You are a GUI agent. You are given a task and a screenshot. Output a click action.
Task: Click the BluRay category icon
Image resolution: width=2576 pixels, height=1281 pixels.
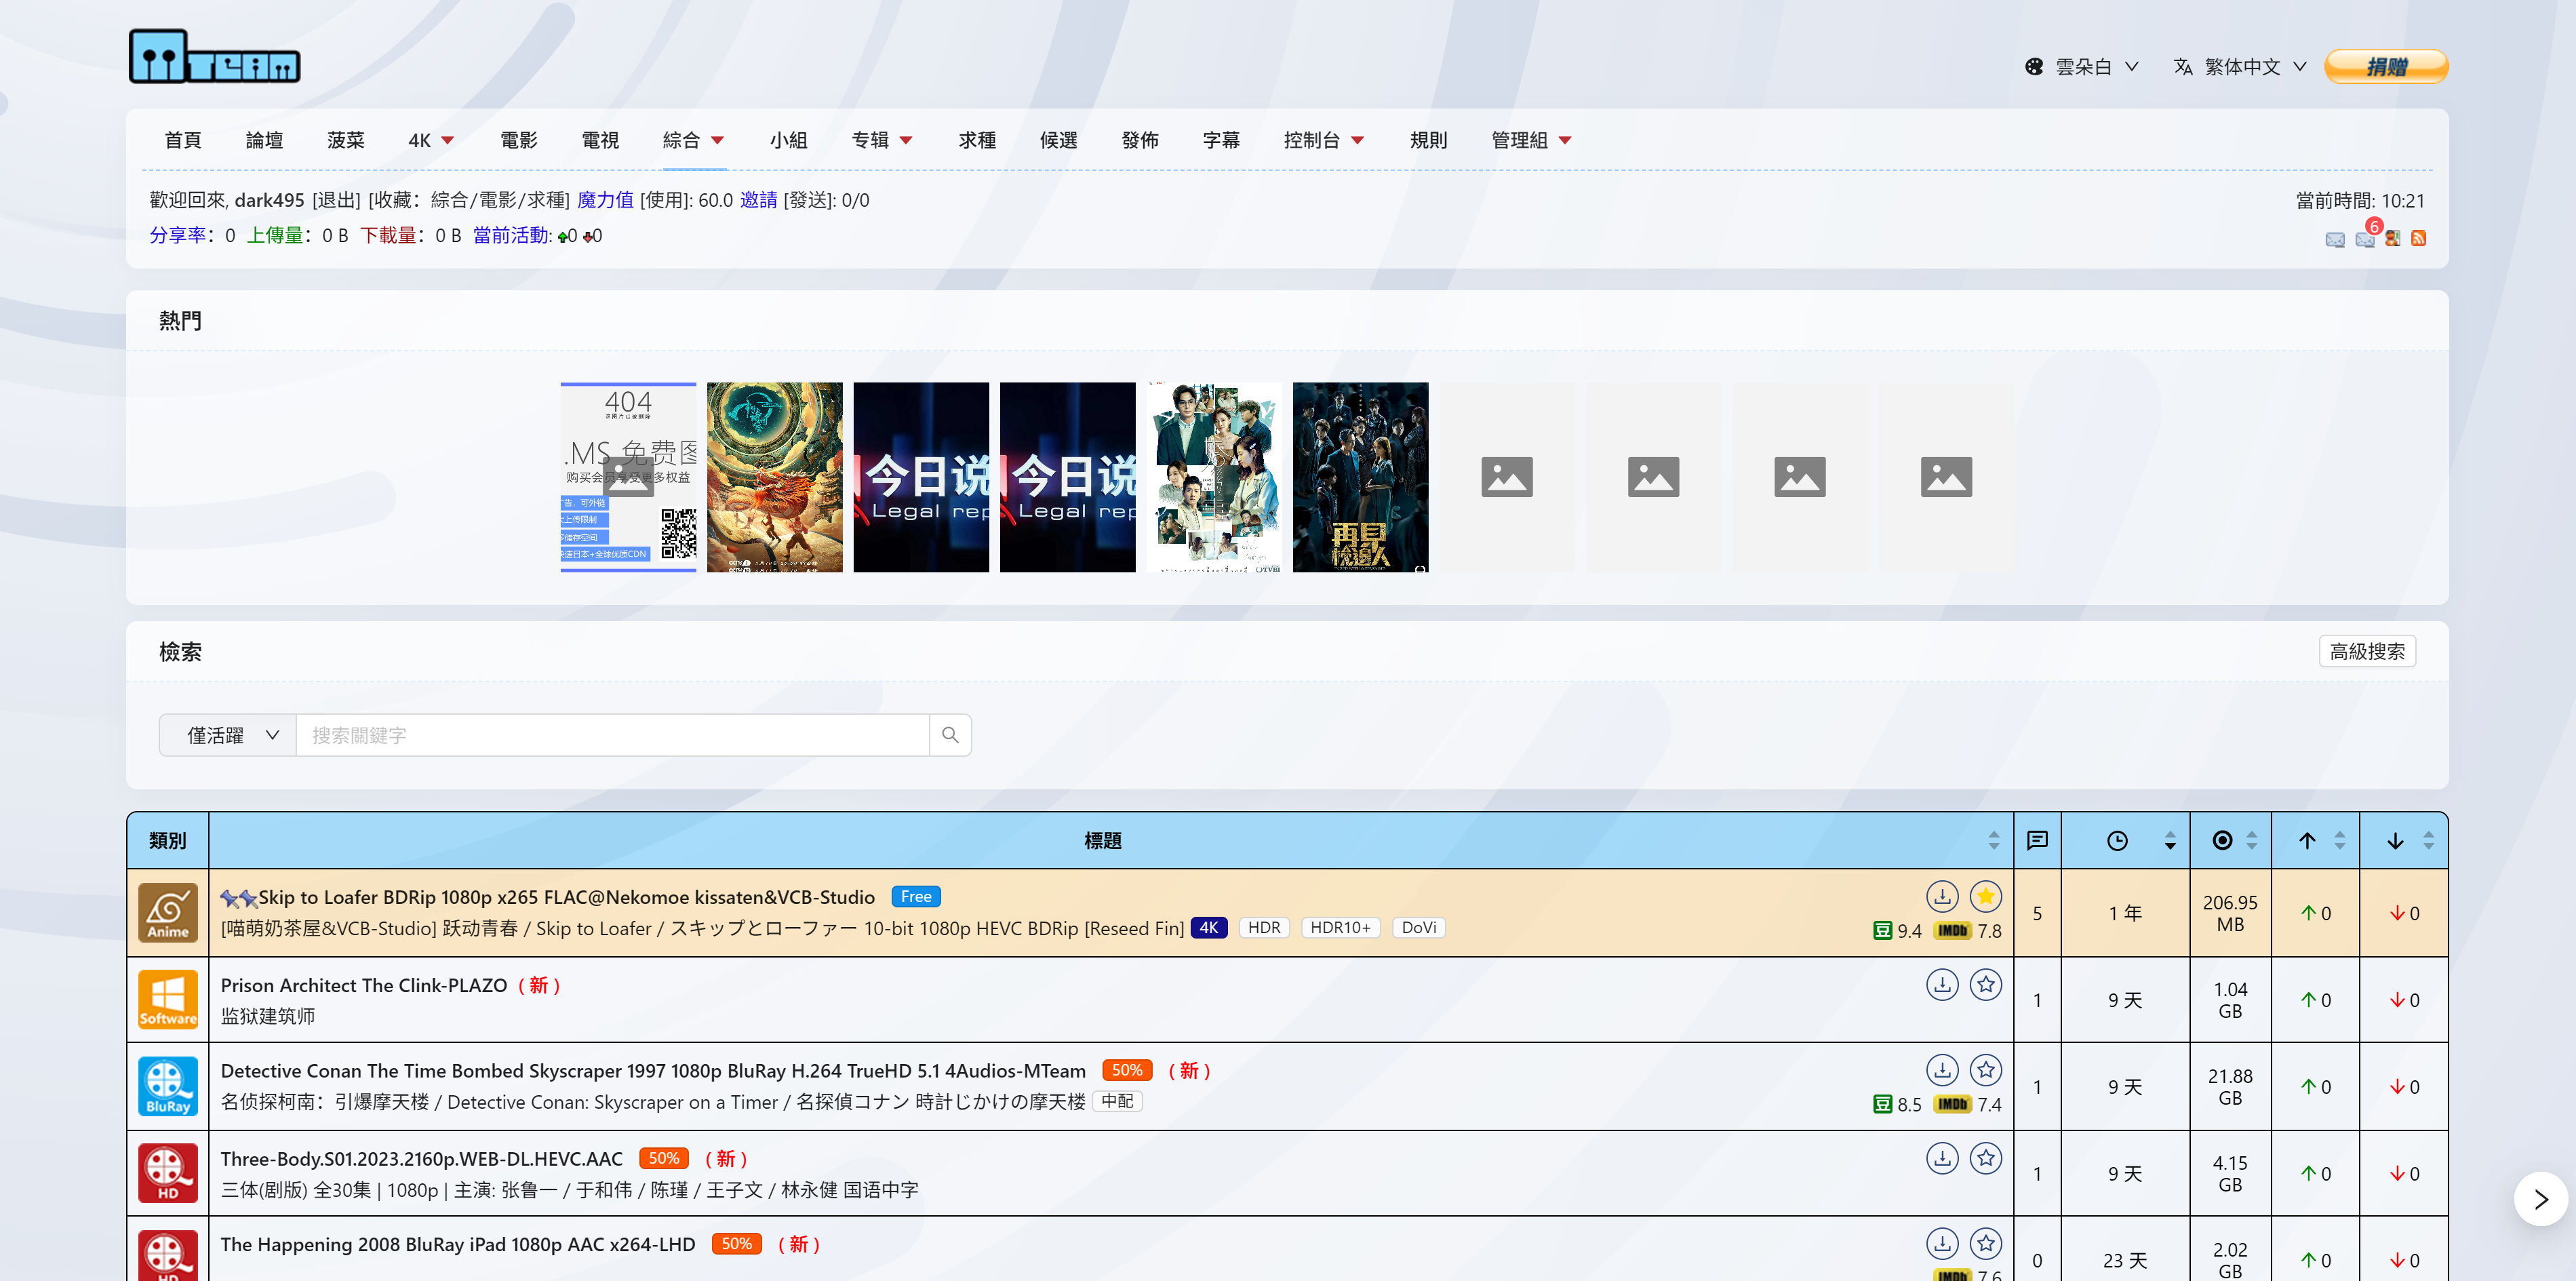pos(168,1086)
